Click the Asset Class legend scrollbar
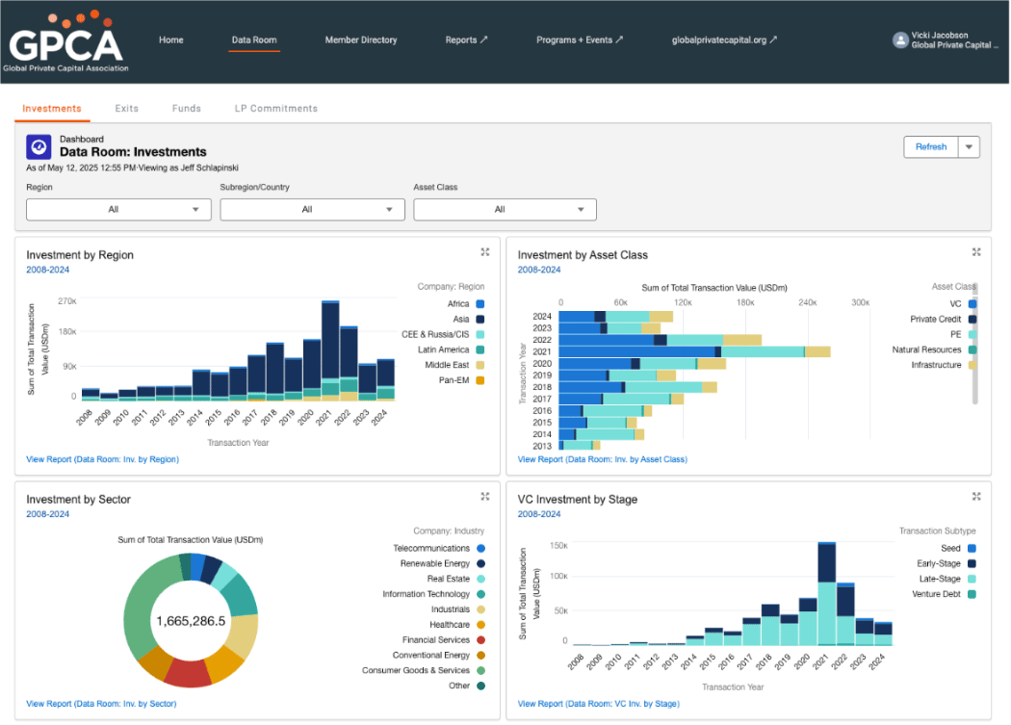1011x725 pixels. 974,343
